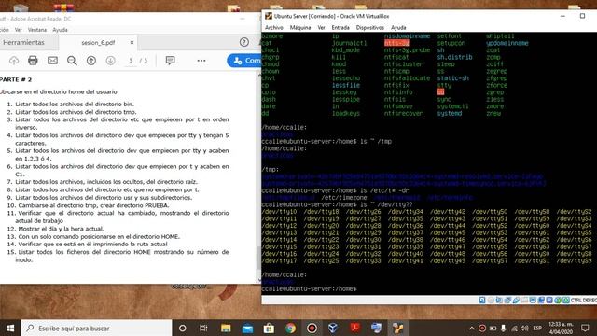
Task: Open the Ventana menu in Acrobat Reader
Action: click(37, 29)
